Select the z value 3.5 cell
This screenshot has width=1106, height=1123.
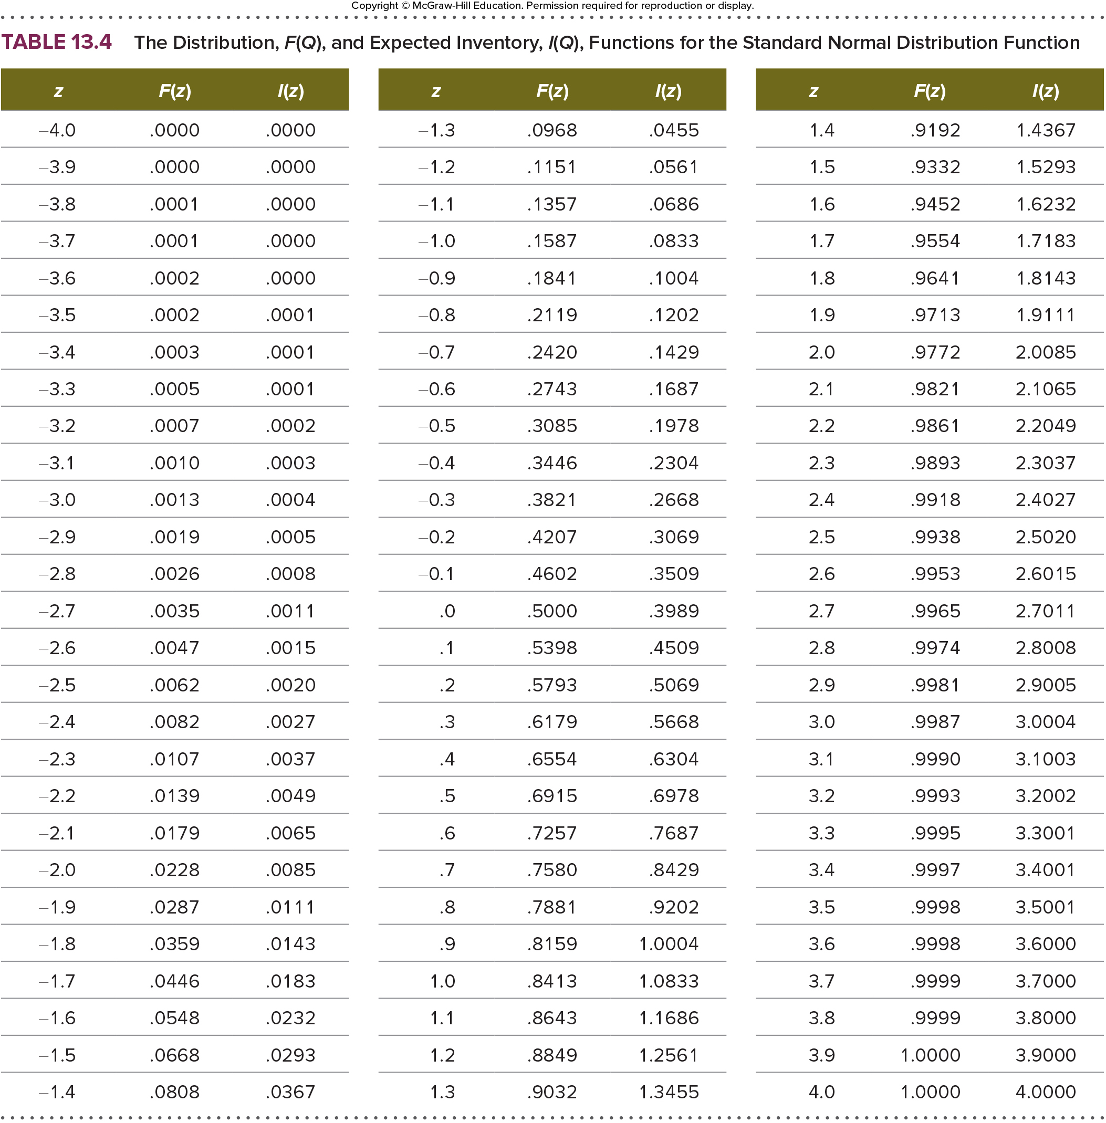[822, 907]
